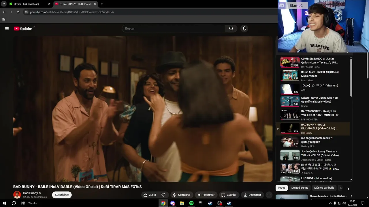Open more actions three-dot menu

tap(269, 195)
